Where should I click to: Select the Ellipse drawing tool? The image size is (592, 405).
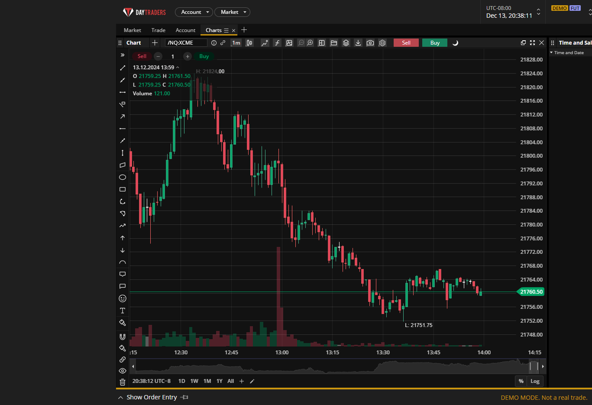[123, 177]
